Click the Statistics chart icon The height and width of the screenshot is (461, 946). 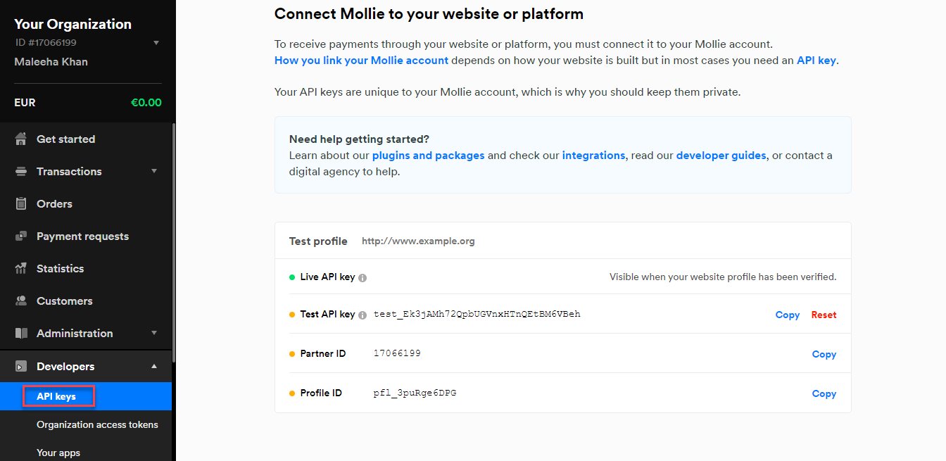pos(21,268)
